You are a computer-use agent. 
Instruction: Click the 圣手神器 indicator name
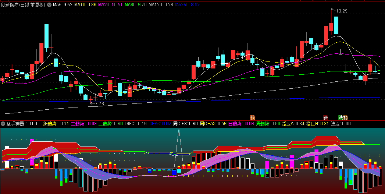tap(15, 124)
